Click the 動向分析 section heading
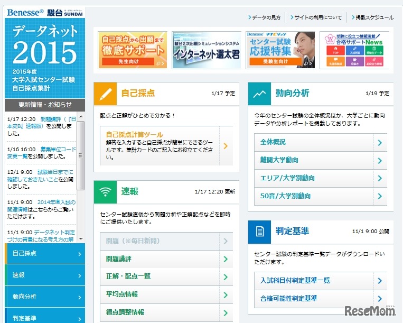The width and height of the screenshot is (403, 323). 292,93
